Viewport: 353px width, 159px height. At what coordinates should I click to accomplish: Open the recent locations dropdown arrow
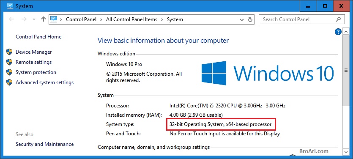tap(34, 19)
